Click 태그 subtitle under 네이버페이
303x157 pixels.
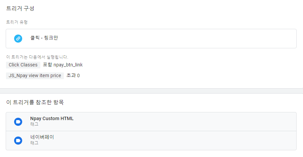34,143
